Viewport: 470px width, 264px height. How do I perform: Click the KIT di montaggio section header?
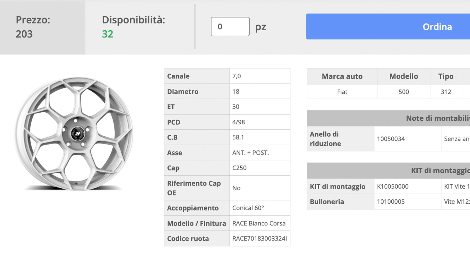[389, 170]
